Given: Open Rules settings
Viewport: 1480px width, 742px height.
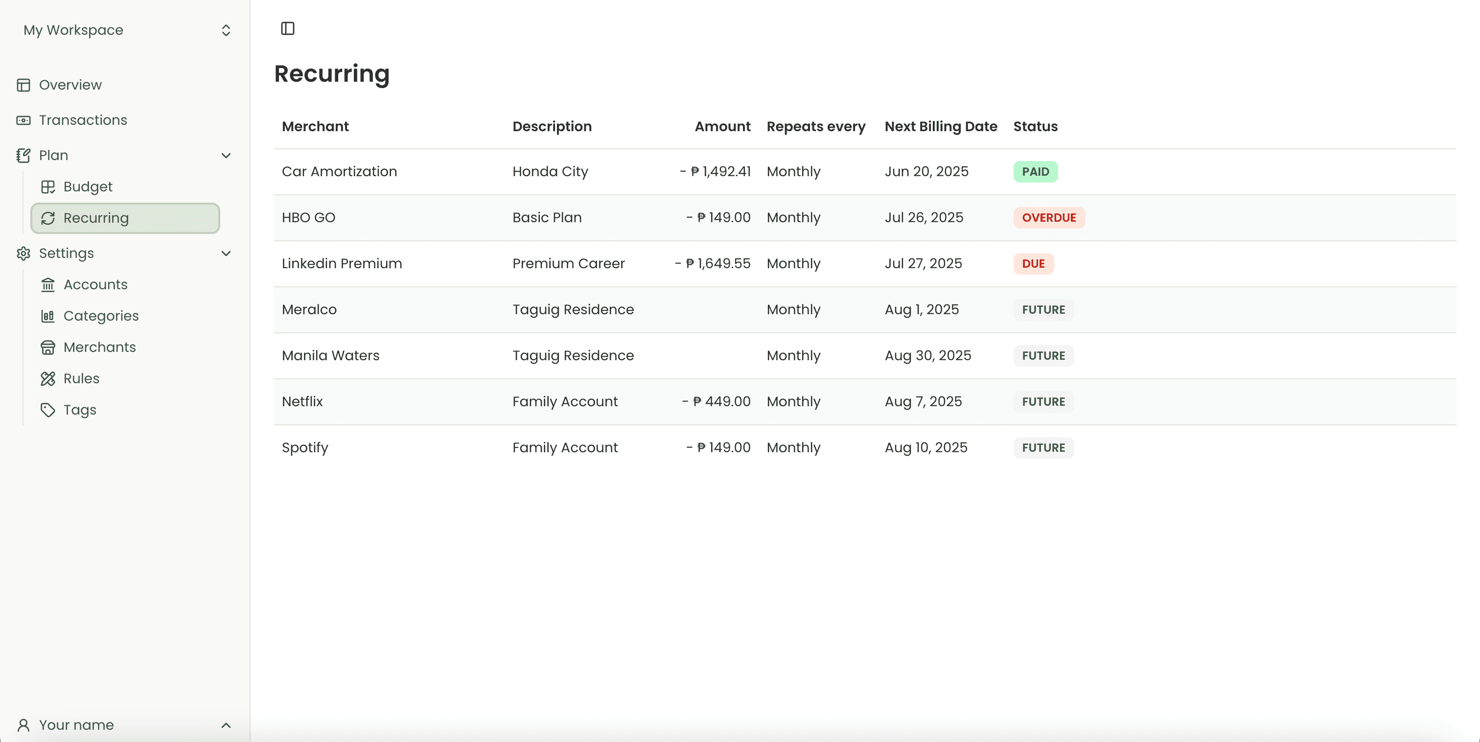Looking at the screenshot, I should point(82,379).
